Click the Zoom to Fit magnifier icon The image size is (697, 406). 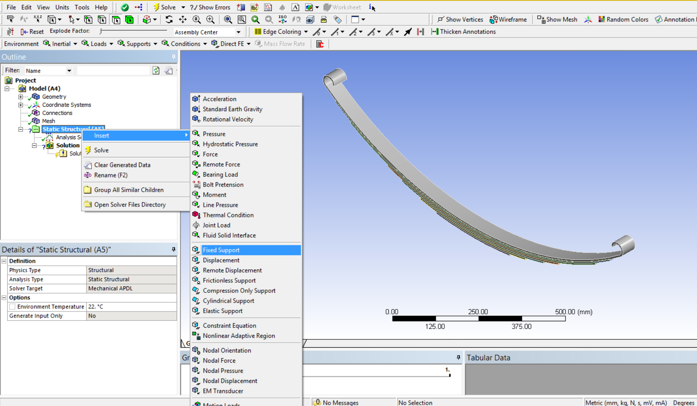pos(228,19)
